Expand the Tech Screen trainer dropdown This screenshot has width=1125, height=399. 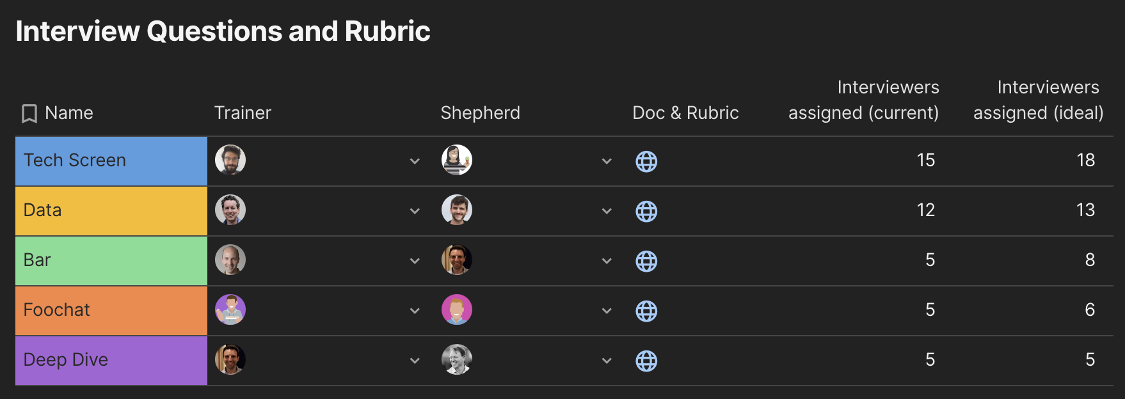point(415,161)
